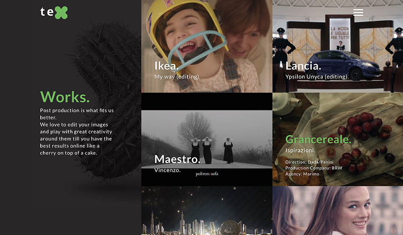Viewport: 403px width, 235px height.
Task: Click the Ikea. title
Action: pos(166,66)
